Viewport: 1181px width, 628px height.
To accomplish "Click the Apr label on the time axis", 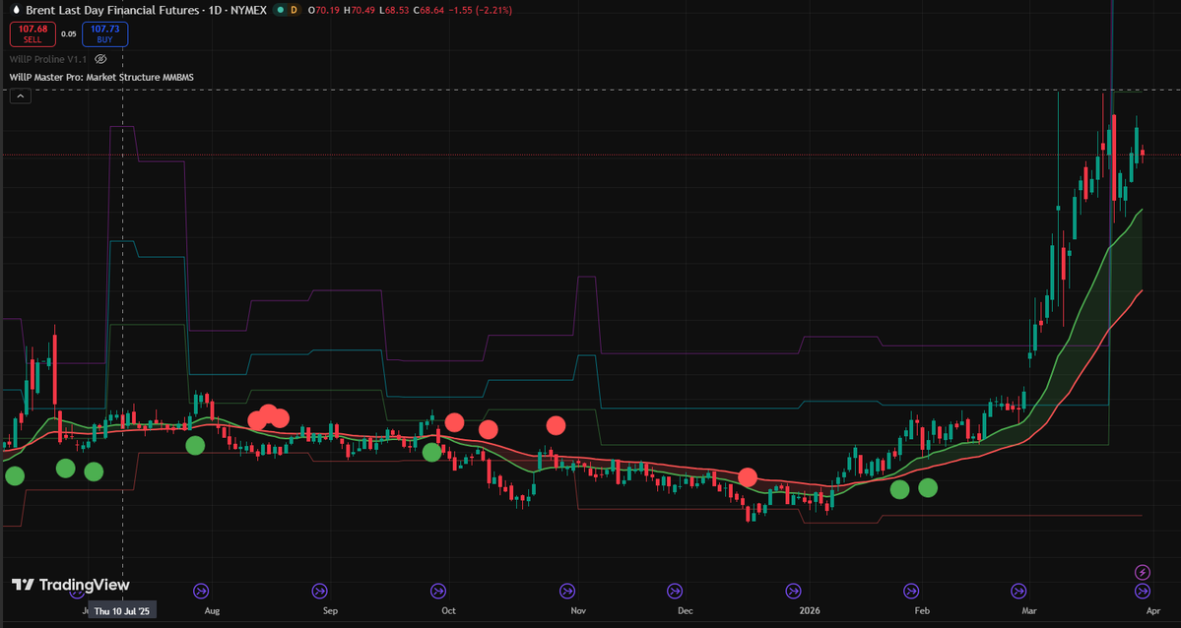I will coord(1153,610).
